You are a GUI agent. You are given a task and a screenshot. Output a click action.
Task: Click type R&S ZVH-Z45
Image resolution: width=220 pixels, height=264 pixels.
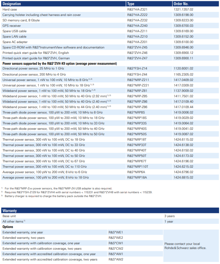[x=137, y=47]
